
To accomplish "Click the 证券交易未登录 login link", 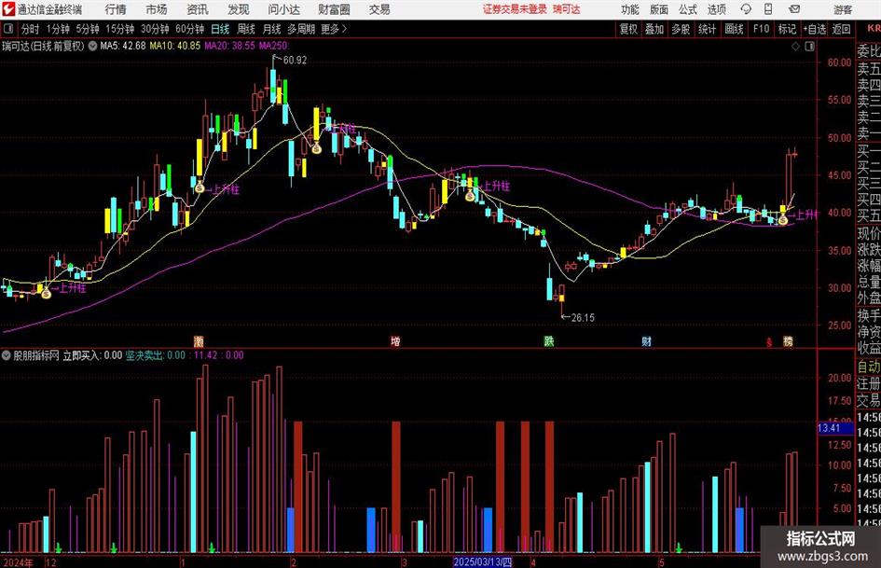I will tap(515, 9).
